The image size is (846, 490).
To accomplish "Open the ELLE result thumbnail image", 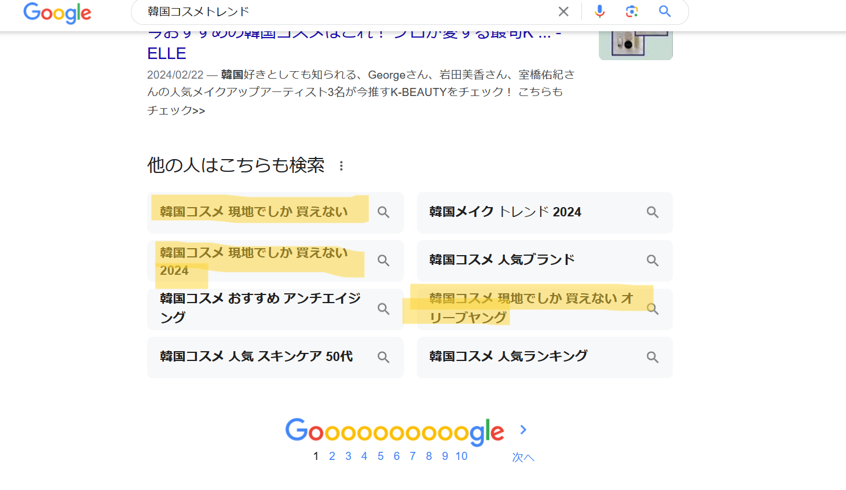I will (636, 46).
